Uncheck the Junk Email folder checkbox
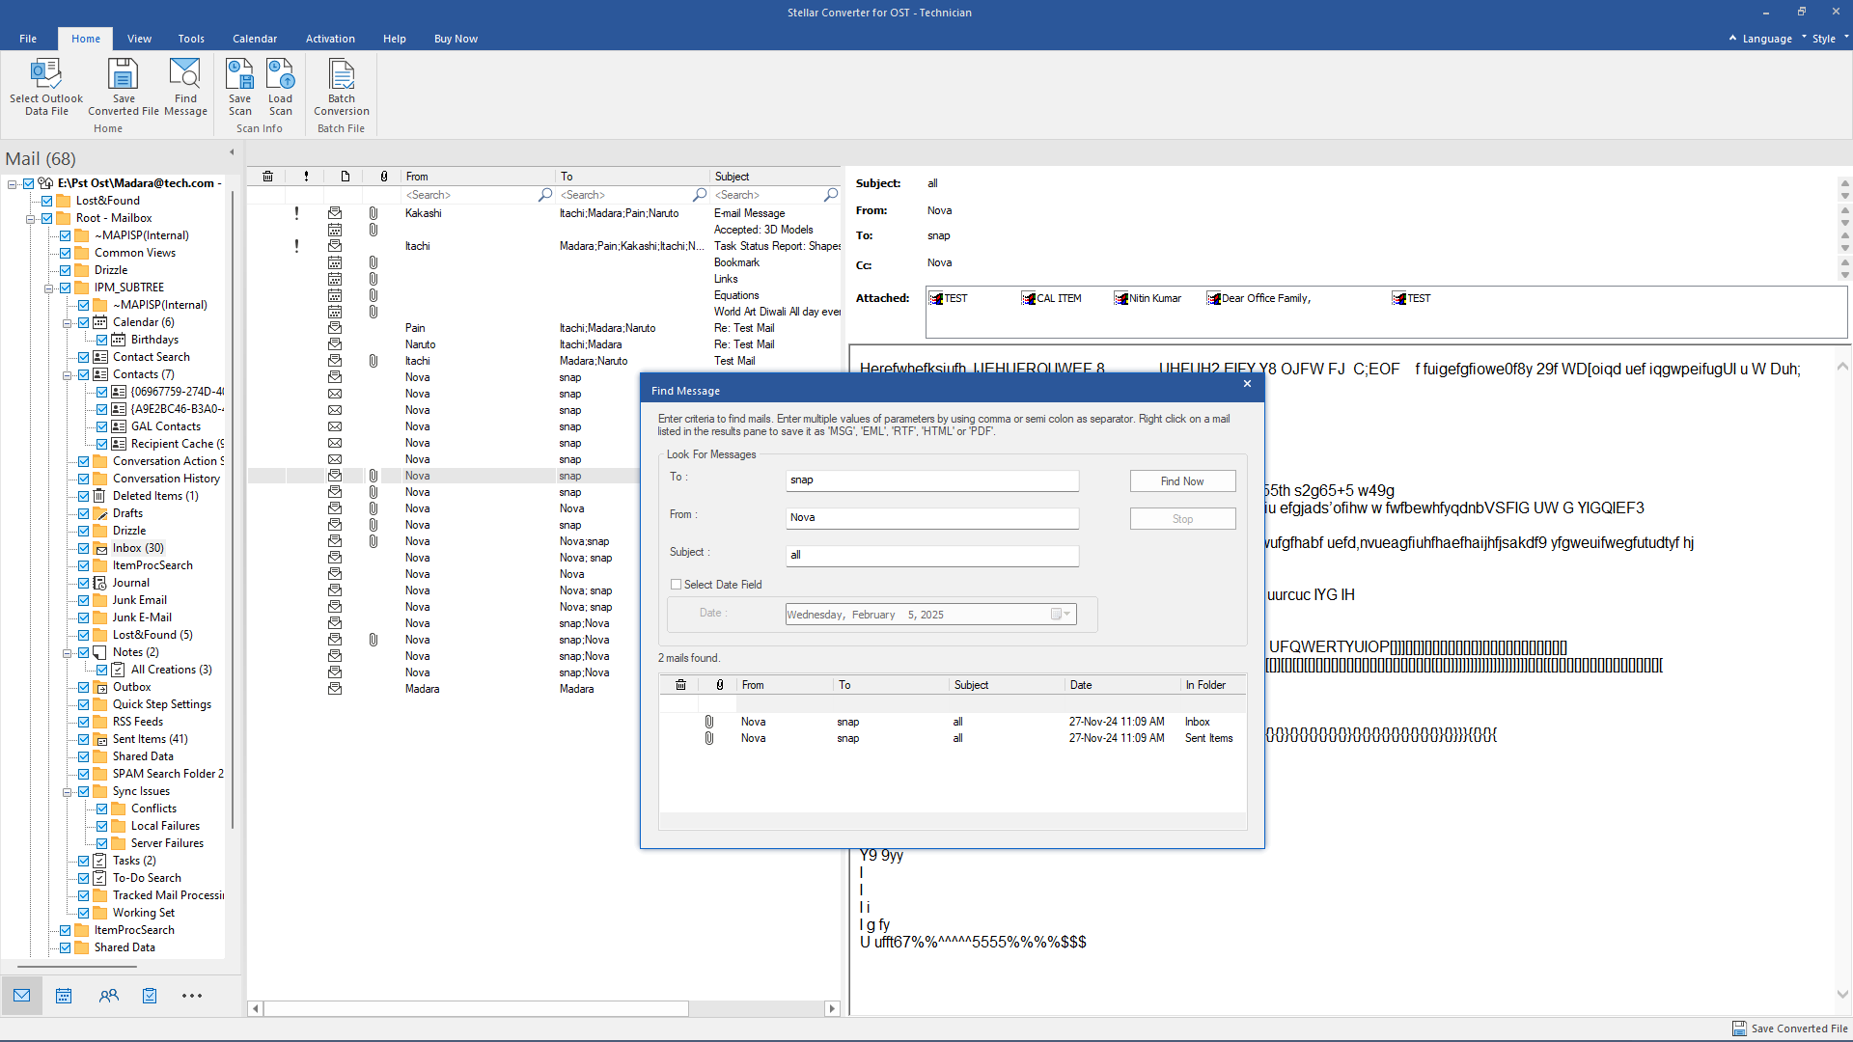This screenshot has height=1042, width=1853. click(x=84, y=600)
